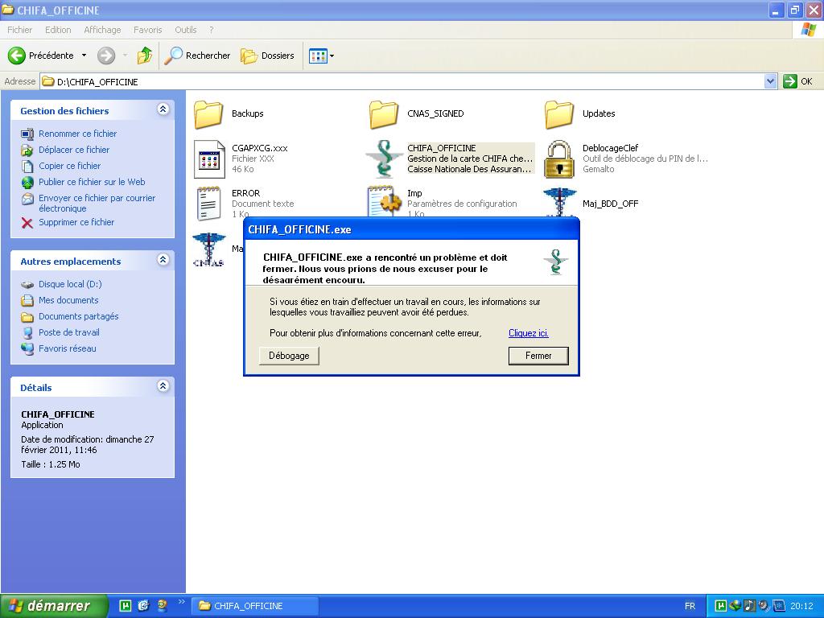Click the forward navigation arrow

(x=106, y=56)
